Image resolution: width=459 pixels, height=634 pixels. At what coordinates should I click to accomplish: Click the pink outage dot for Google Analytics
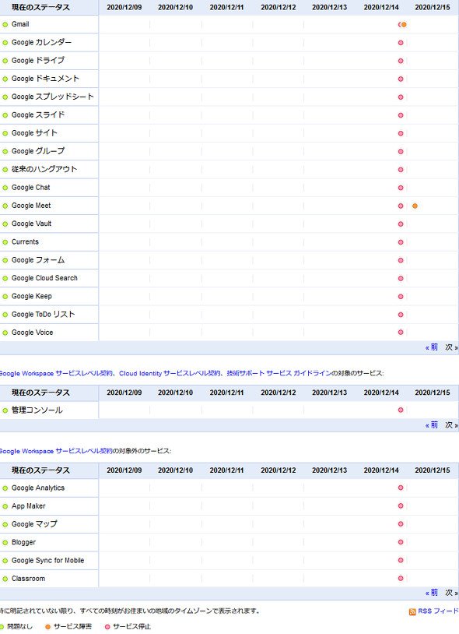(x=401, y=488)
